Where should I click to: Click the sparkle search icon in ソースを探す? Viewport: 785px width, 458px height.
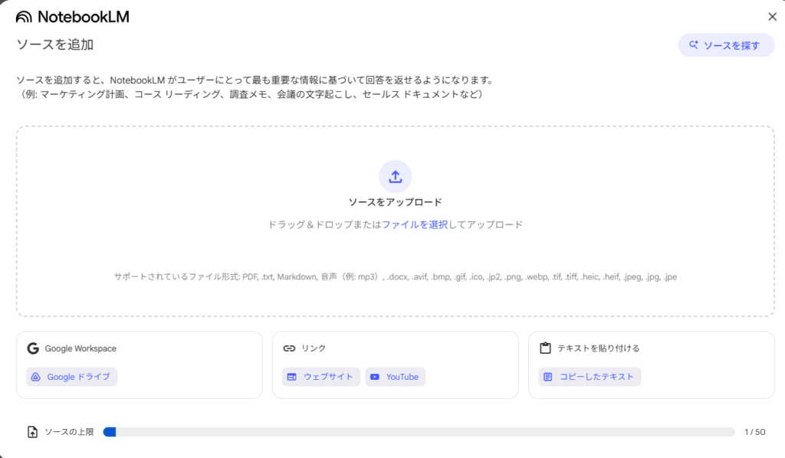[694, 45]
